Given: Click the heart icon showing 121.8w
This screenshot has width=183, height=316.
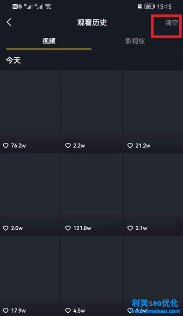Looking at the screenshot, I should pyautogui.click(x=68, y=228).
